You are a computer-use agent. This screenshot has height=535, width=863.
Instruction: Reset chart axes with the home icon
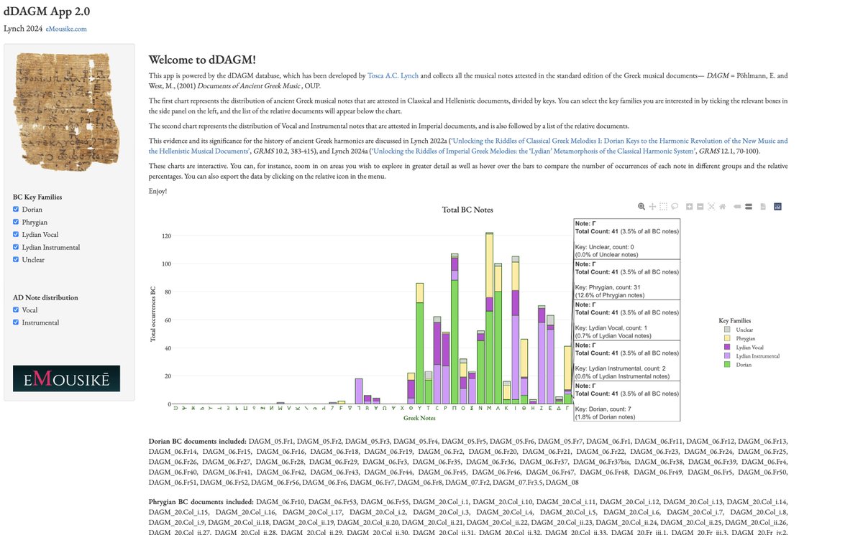(722, 206)
